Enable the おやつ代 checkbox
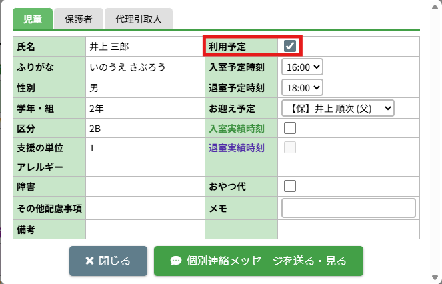Viewport: 442px width, 284px height. [x=290, y=186]
